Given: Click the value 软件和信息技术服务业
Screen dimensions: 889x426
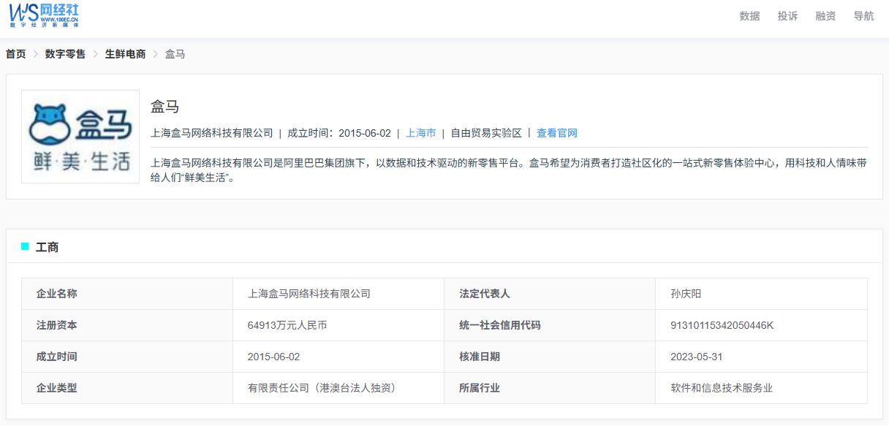Looking at the screenshot, I should (722, 388).
